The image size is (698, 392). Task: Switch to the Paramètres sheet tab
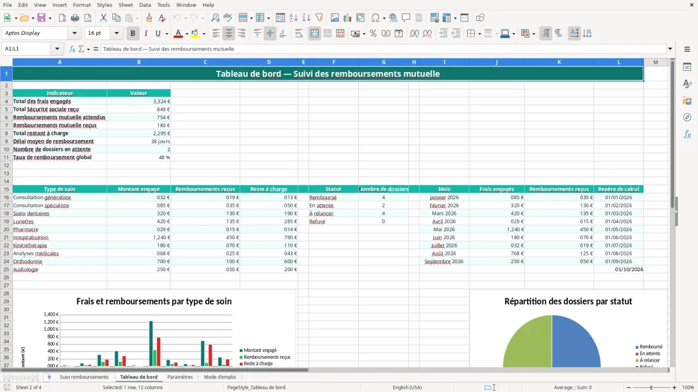180,377
